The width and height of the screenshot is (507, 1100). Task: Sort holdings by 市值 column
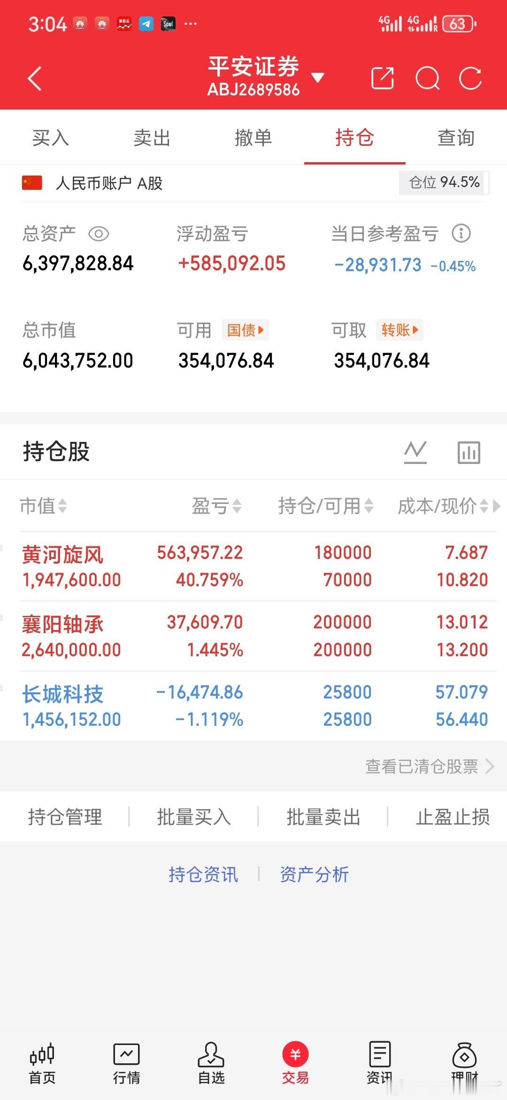point(43,506)
